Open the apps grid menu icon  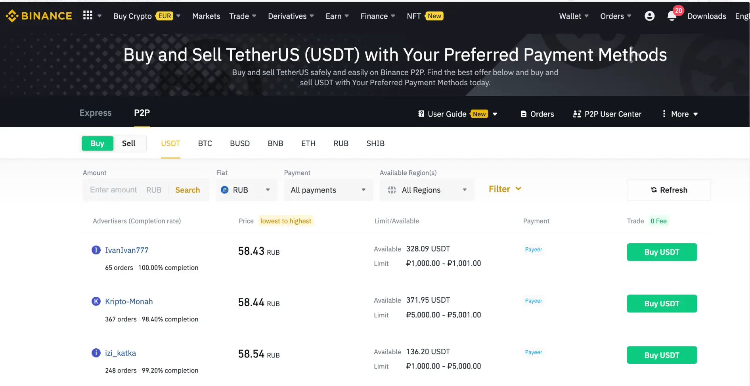[x=88, y=15]
